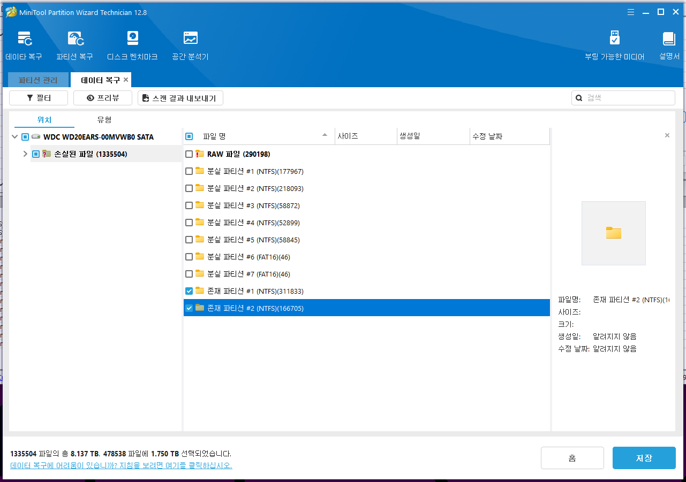
Task: Sort by 사이즈 column
Action: (366, 136)
